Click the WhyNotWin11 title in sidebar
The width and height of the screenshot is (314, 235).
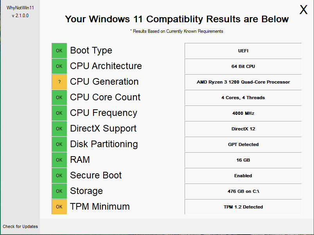20,8
